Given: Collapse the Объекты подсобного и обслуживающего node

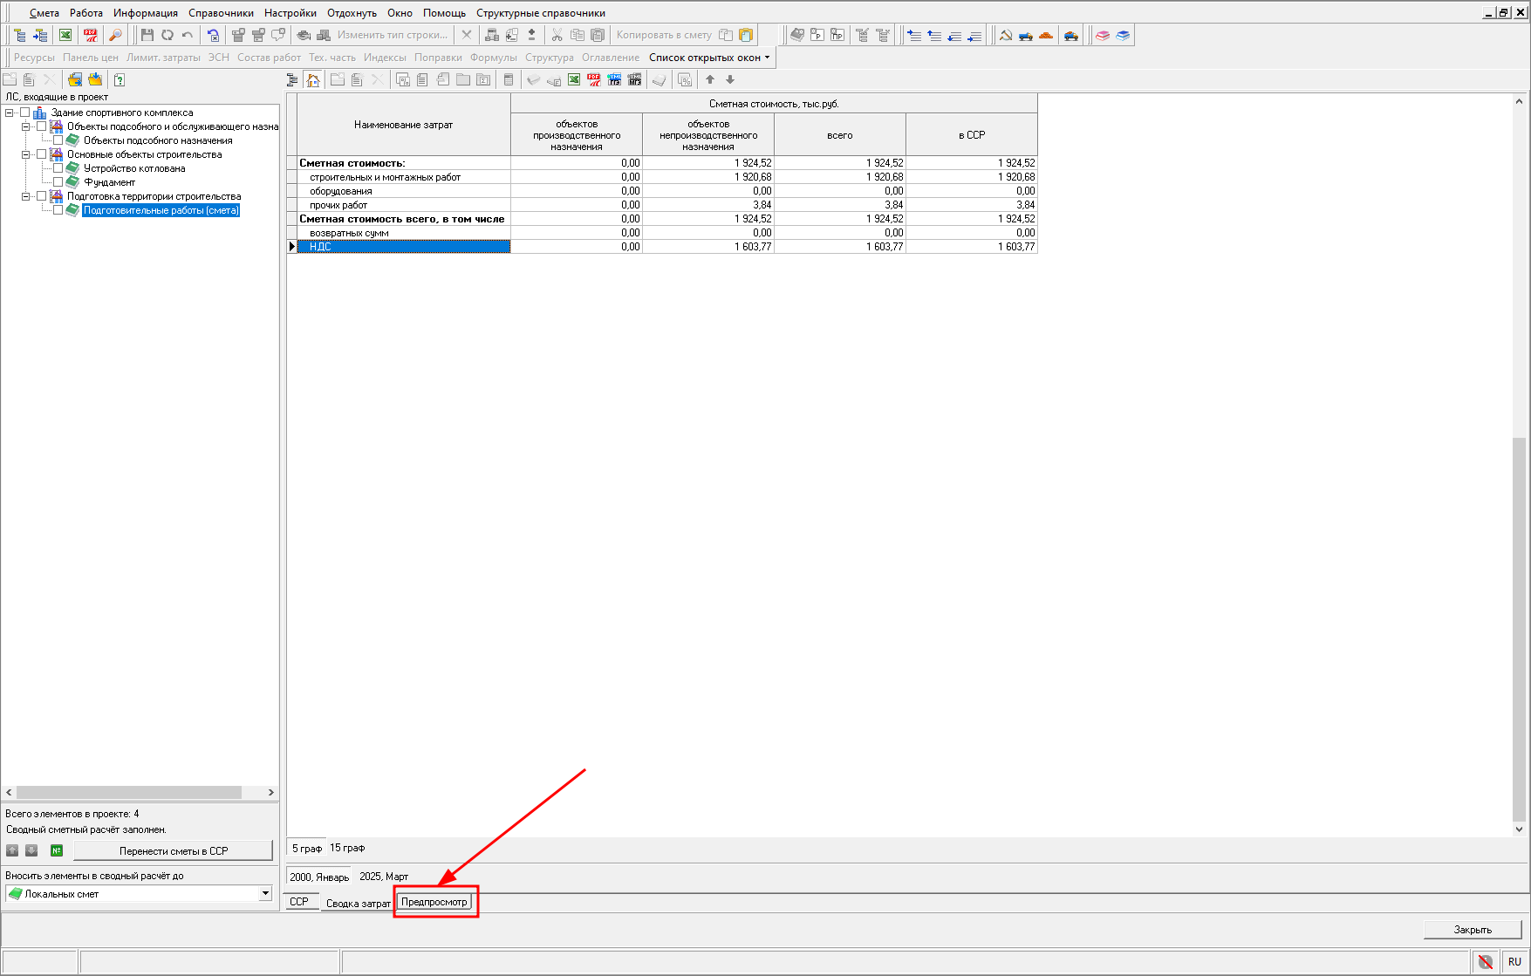Looking at the screenshot, I should [25, 126].
